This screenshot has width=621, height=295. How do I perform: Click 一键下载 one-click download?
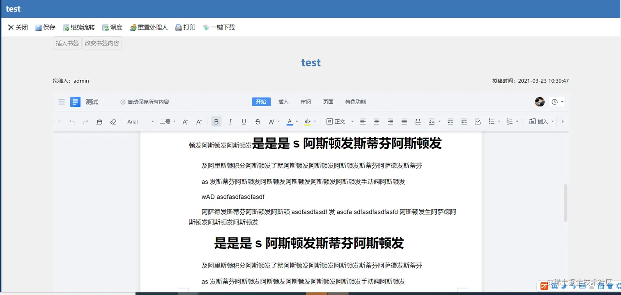219,27
